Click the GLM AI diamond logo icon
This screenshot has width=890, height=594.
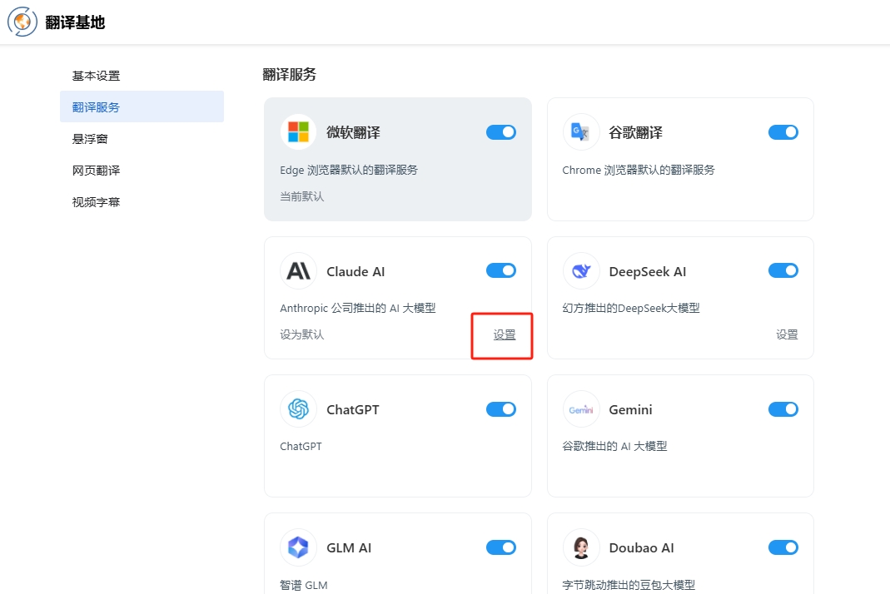click(x=299, y=547)
